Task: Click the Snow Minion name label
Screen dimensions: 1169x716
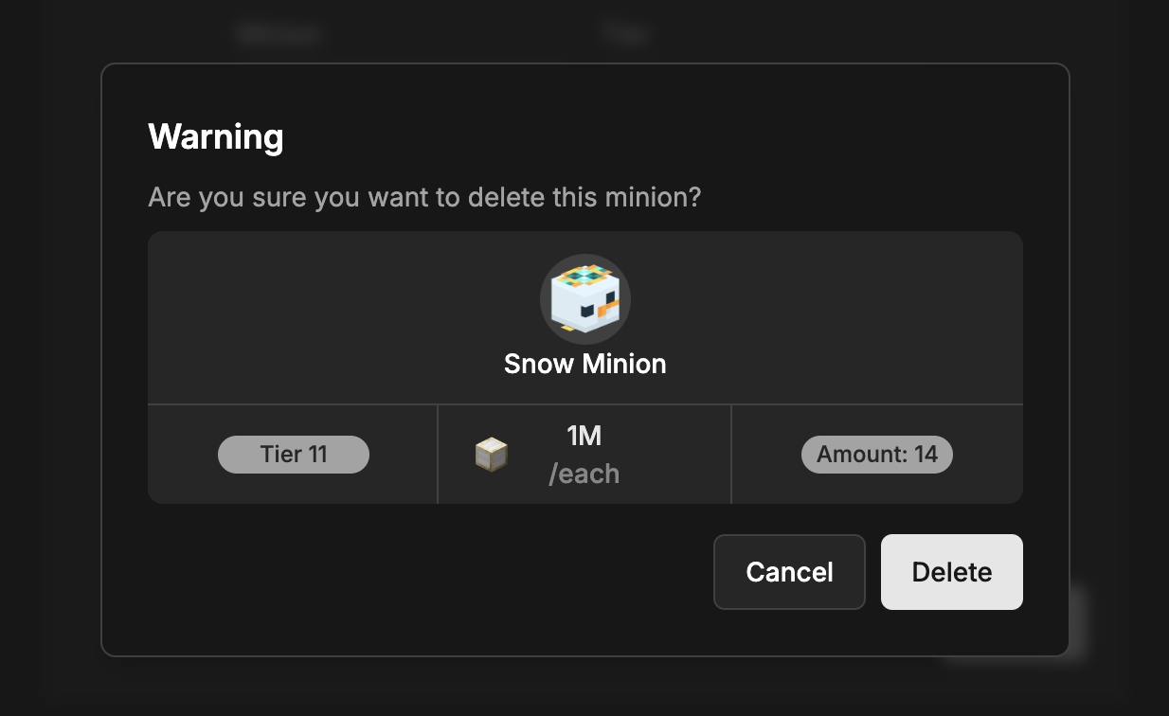Action: pyautogui.click(x=584, y=365)
